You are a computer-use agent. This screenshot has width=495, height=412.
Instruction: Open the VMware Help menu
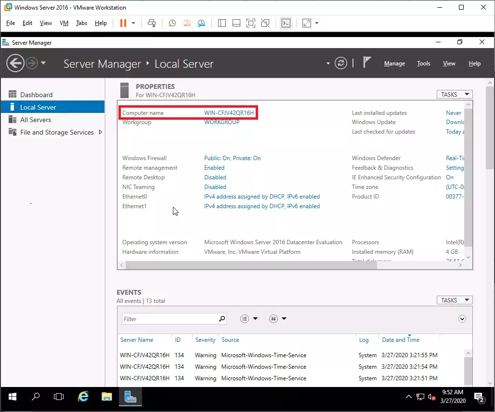tap(101, 23)
